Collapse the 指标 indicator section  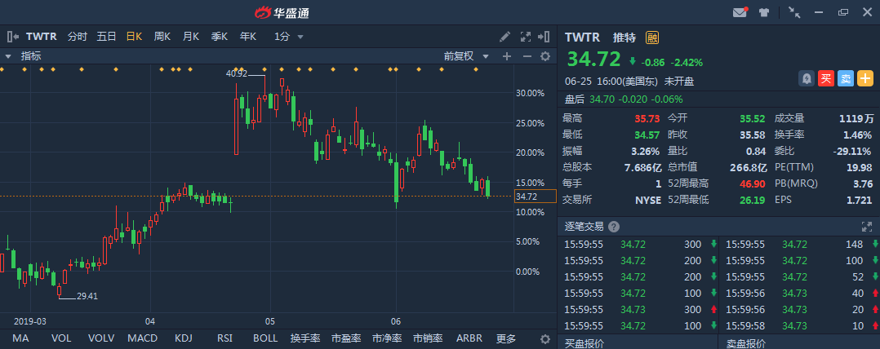click(8, 56)
